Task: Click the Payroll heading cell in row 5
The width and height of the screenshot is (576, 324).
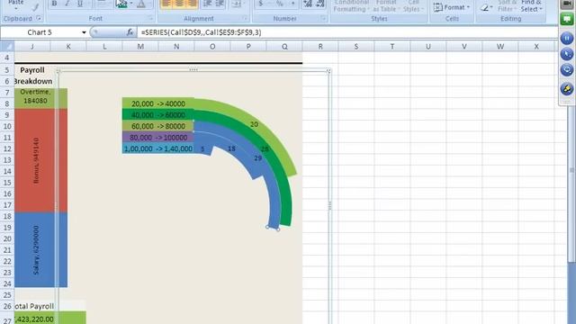Action: pyautogui.click(x=32, y=70)
